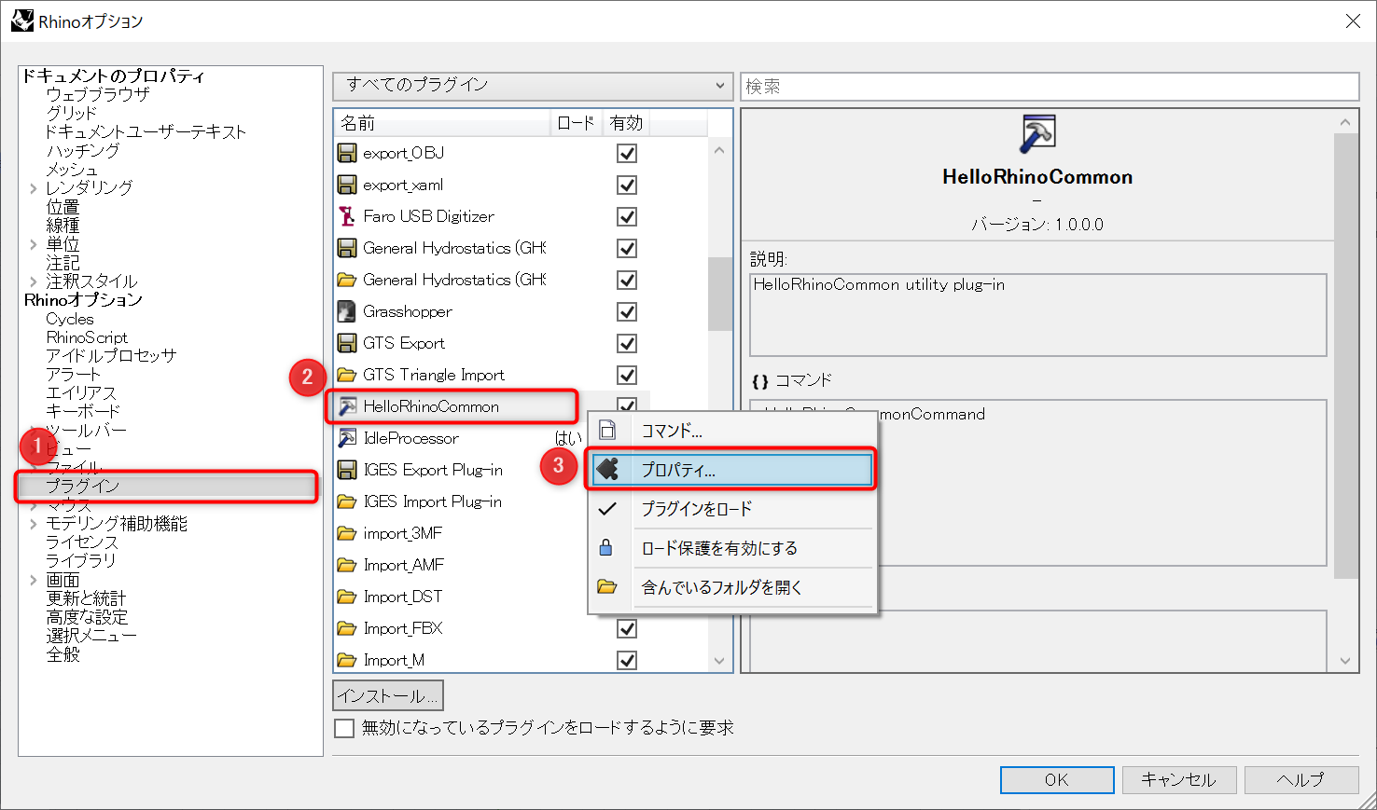Sort the list by the 有効 column header
The height and width of the screenshot is (810, 1377).
[x=626, y=123]
